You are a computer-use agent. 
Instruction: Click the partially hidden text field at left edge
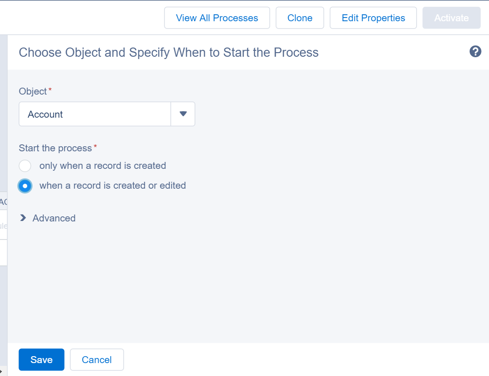tap(3, 226)
